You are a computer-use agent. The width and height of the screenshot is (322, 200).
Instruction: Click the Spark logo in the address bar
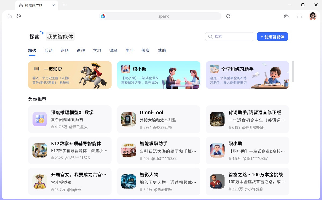(x=103, y=16)
